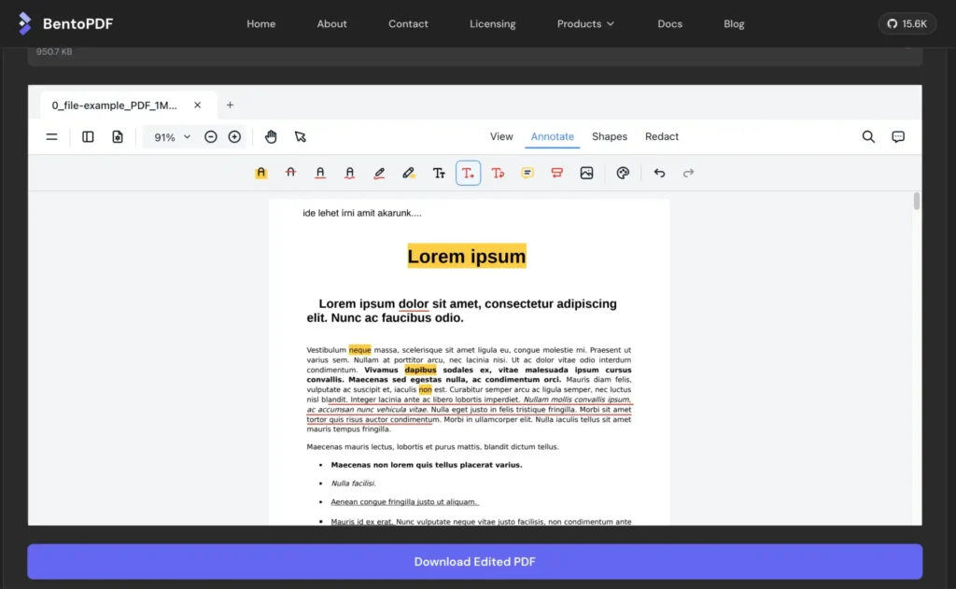Open search in the PDF viewer
This screenshot has height=589, width=956.
coord(868,136)
